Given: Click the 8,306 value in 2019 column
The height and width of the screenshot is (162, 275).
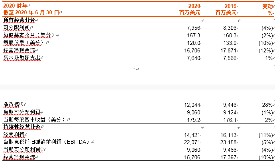Looking at the screenshot, I should click(x=230, y=28).
